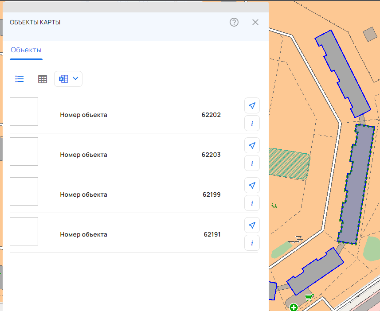Switch to list view mode

click(20, 79)
